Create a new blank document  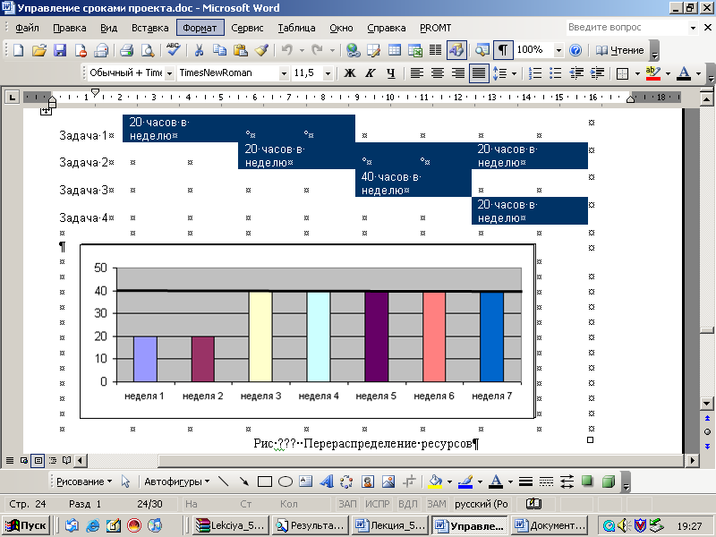19,50
